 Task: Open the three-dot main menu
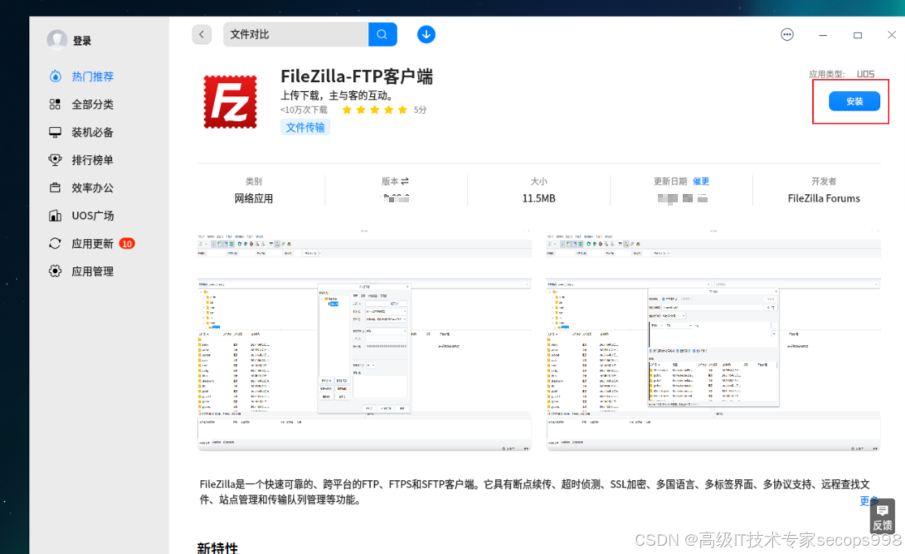click(786, 35)
